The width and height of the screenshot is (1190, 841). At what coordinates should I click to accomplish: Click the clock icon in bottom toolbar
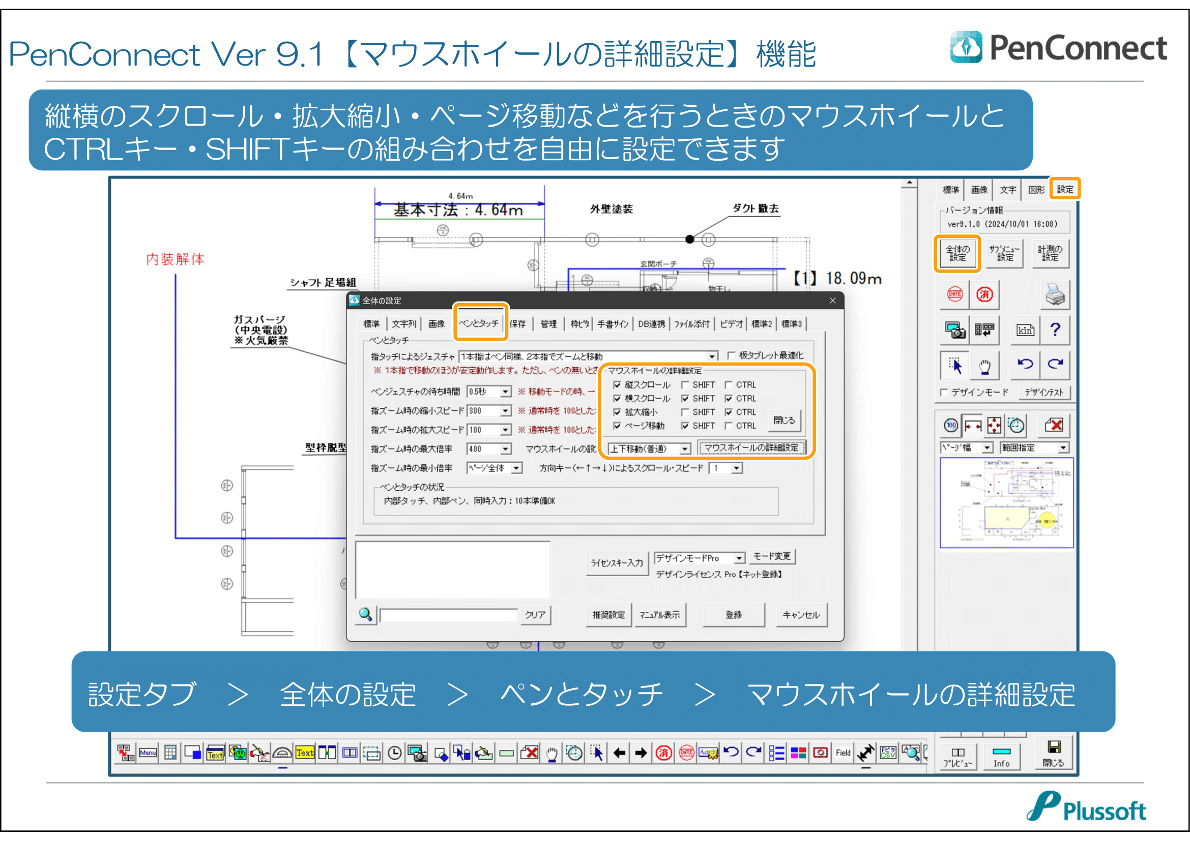[x=394, y=753]
